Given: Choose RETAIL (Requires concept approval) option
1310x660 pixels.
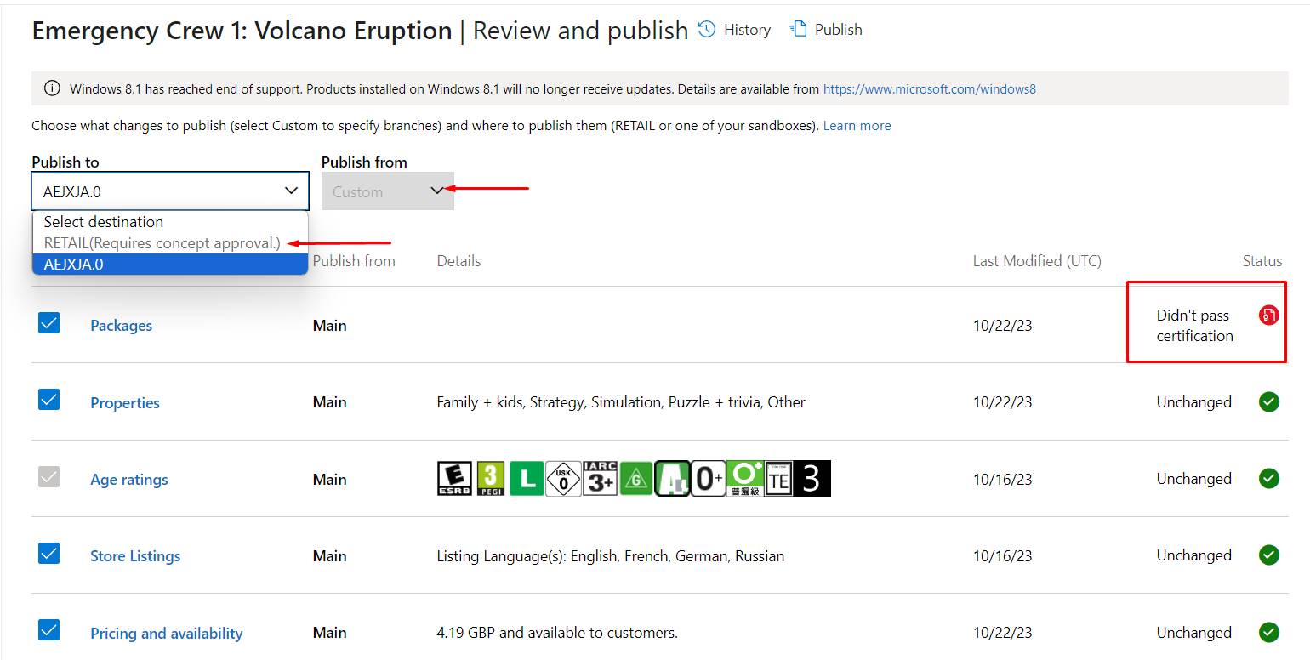Looking at the screenshot, I should [x=170, y=243].
